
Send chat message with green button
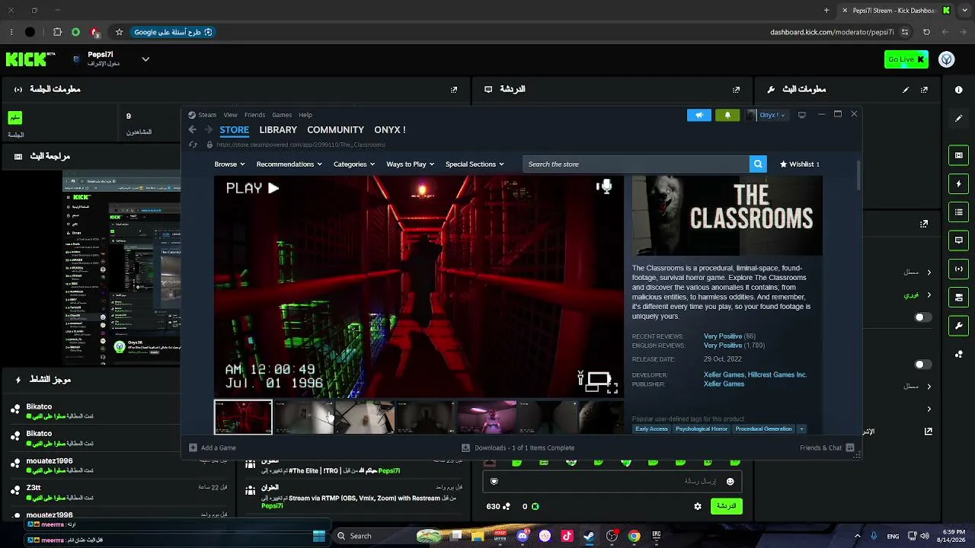726,506
